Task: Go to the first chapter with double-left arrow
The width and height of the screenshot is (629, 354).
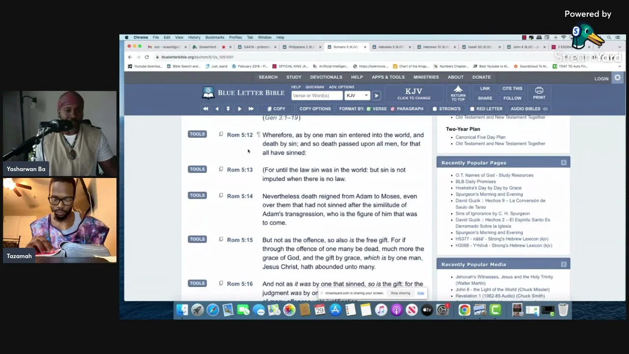Action: click(x=205, y=109)
